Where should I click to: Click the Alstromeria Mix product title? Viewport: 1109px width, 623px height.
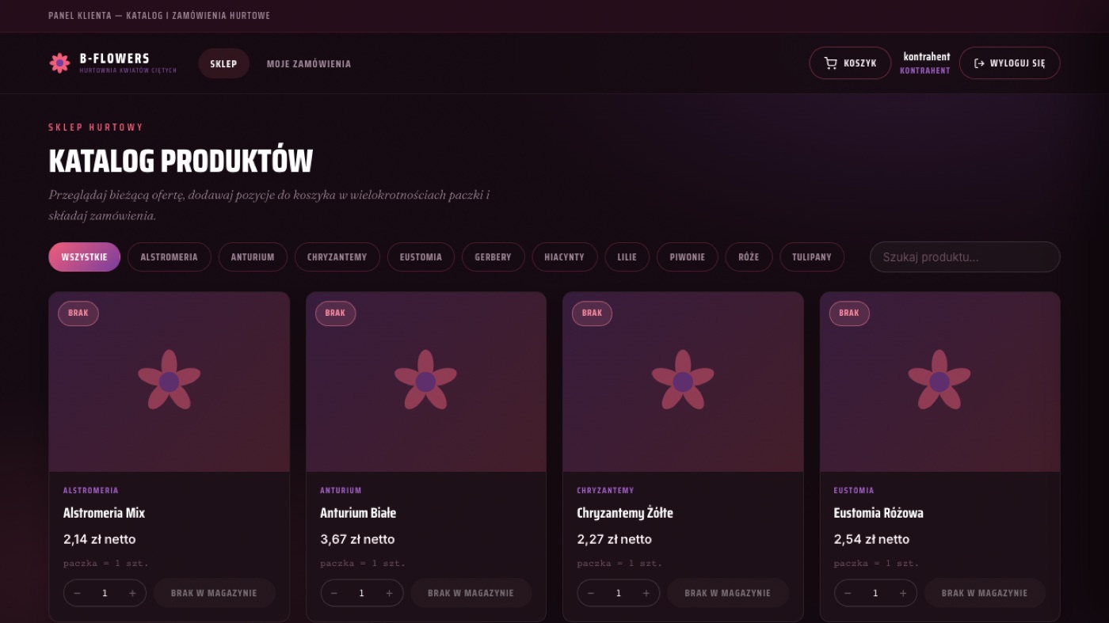[x=104, y=513]
